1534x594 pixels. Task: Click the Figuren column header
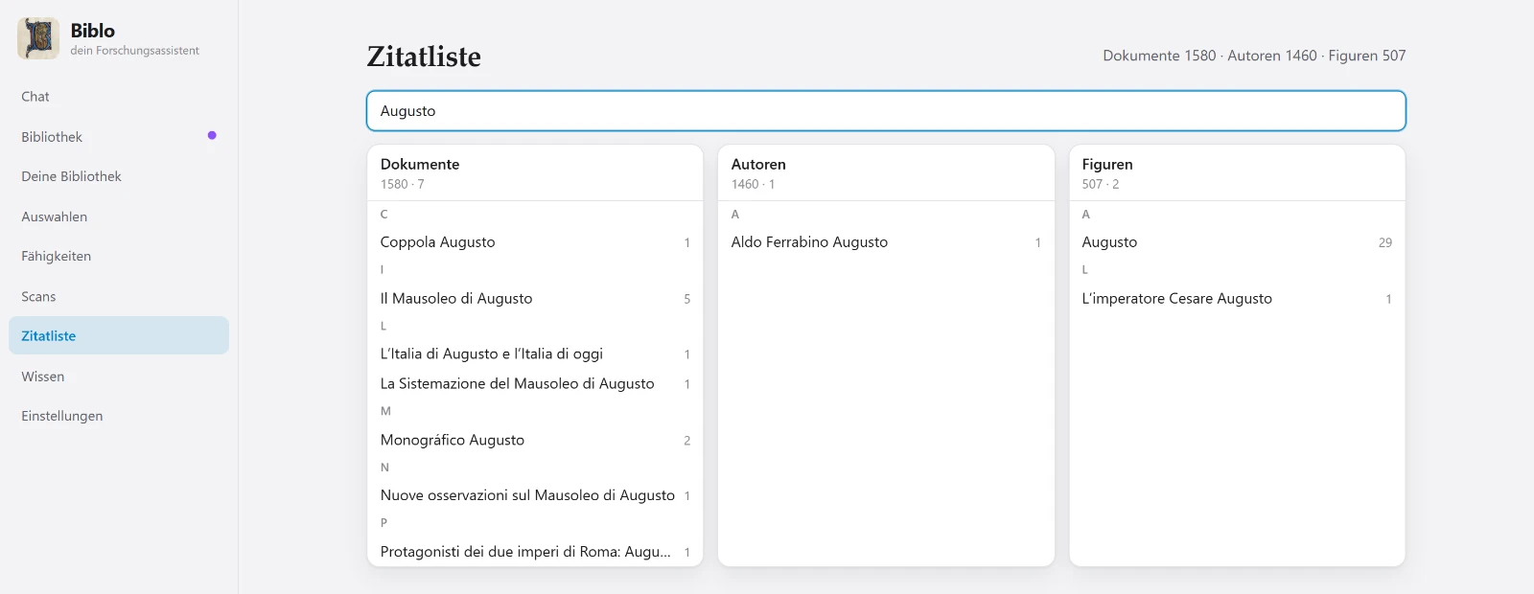[1107, 165]
